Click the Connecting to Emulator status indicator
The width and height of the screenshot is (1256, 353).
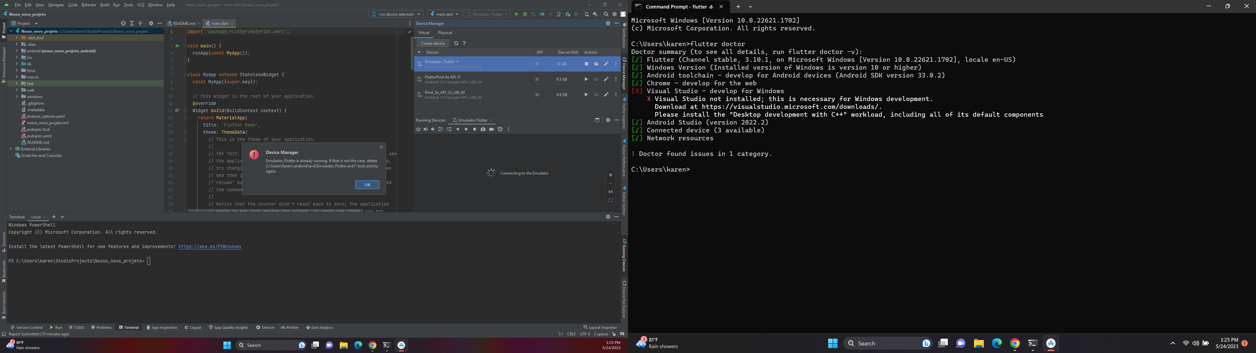pos(517,172)
